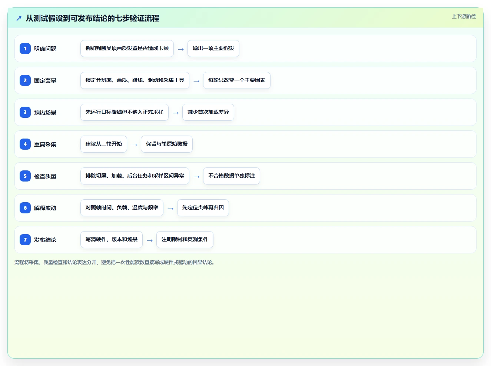Click the step 2 number badge
Image resolution: width=491 pixels, height=366 pixels.
pos(25,80)
